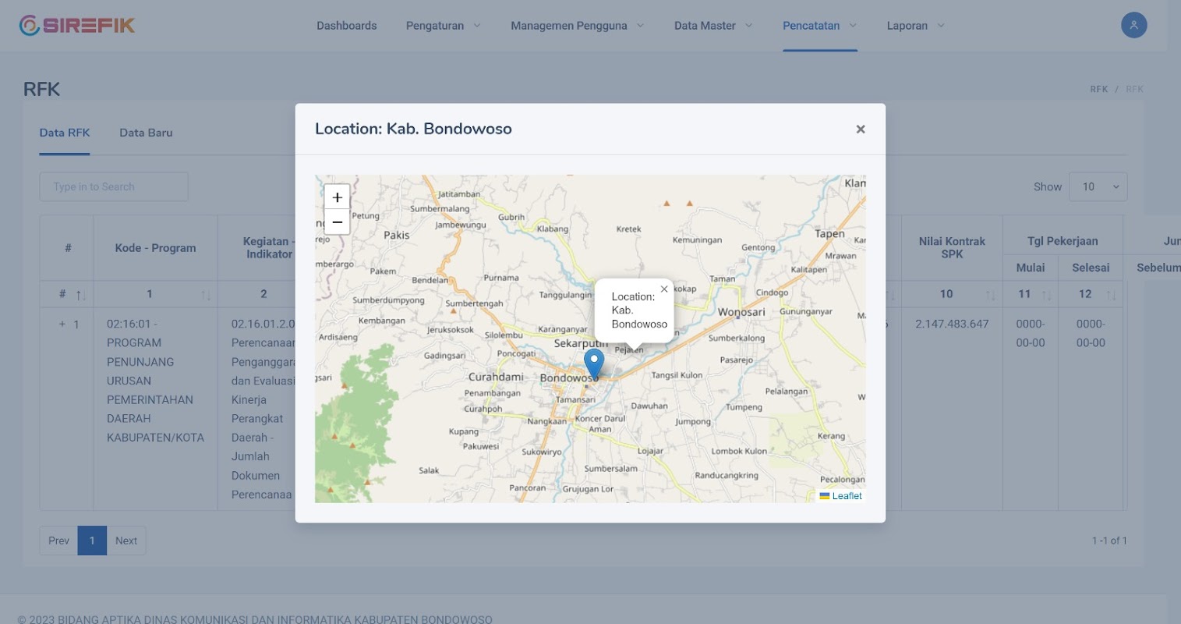
Task: Click the Curahdami label on the map
Action: 496,377
